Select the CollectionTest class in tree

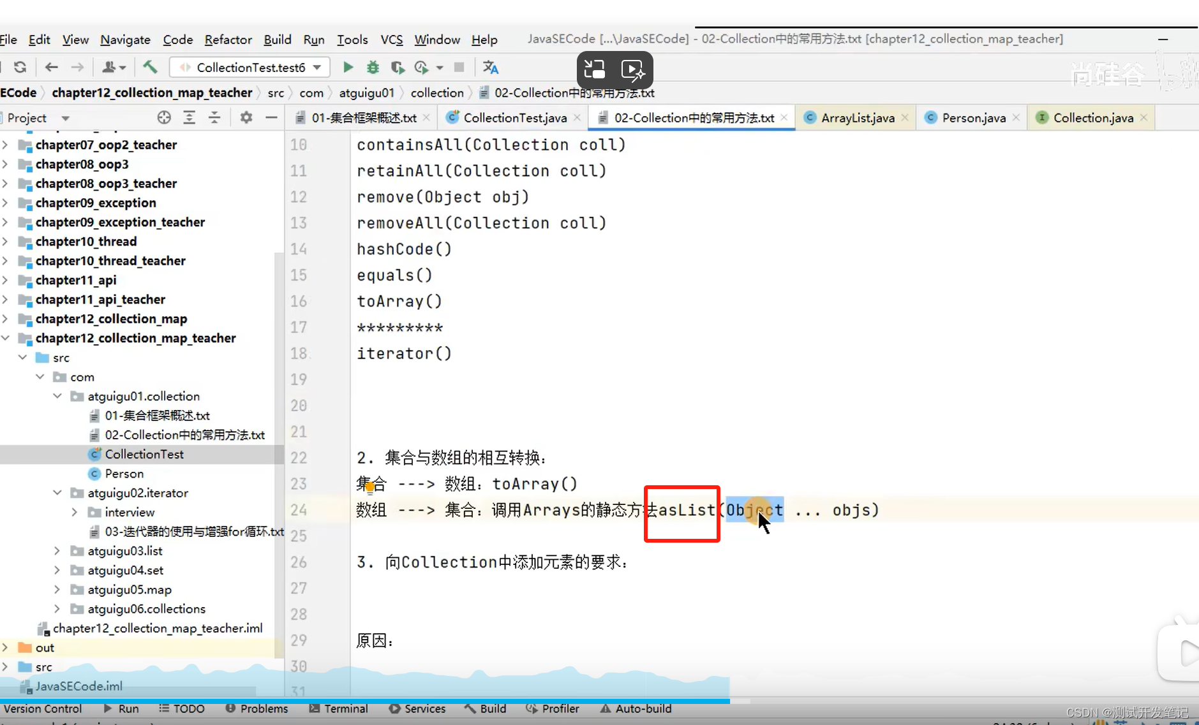point(144,454)
